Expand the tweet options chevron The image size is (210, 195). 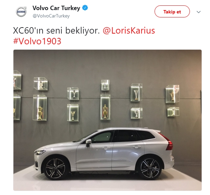[x=199, y=12]
